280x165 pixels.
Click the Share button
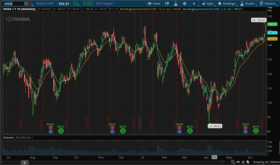[x=154, y=4]
